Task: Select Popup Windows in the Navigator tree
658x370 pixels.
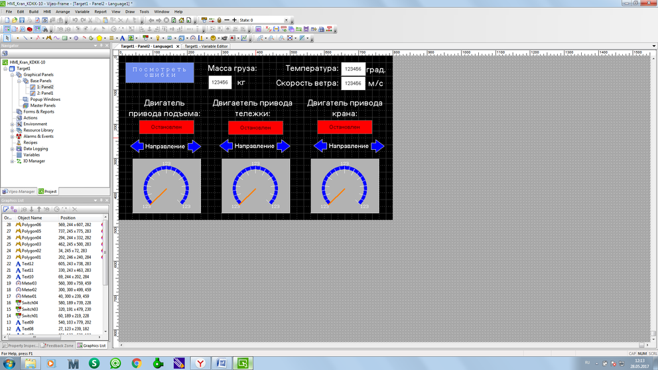Action: pos(45,99)
